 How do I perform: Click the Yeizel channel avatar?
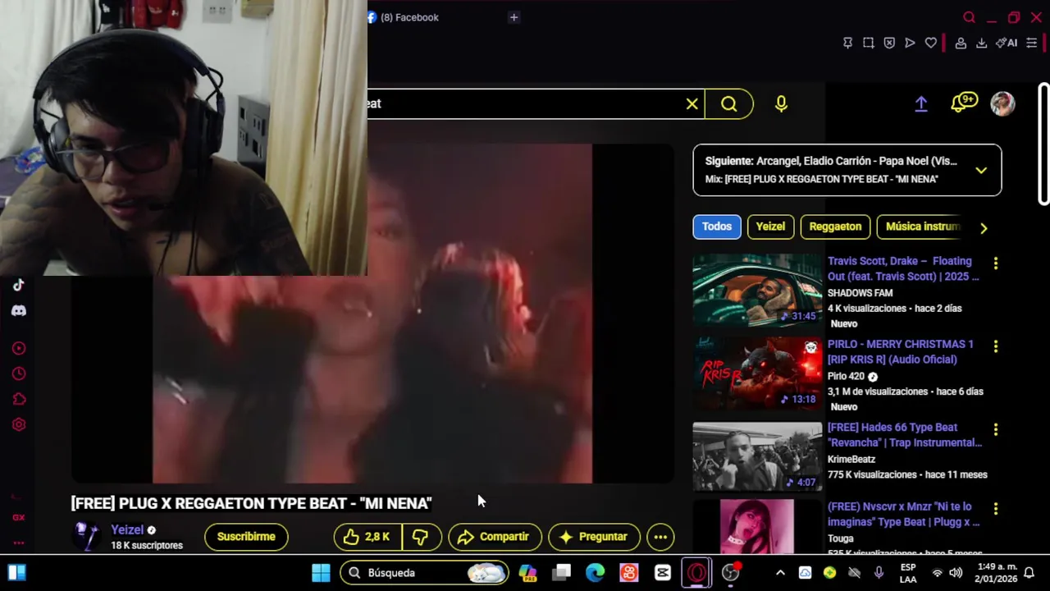click(x=87, y=537)
